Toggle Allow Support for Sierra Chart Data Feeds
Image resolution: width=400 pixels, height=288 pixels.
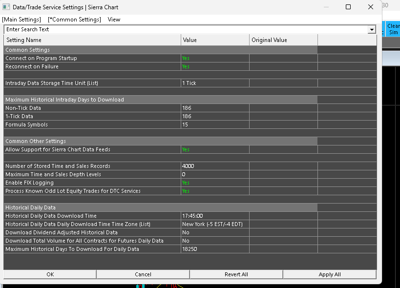(215, 149)
